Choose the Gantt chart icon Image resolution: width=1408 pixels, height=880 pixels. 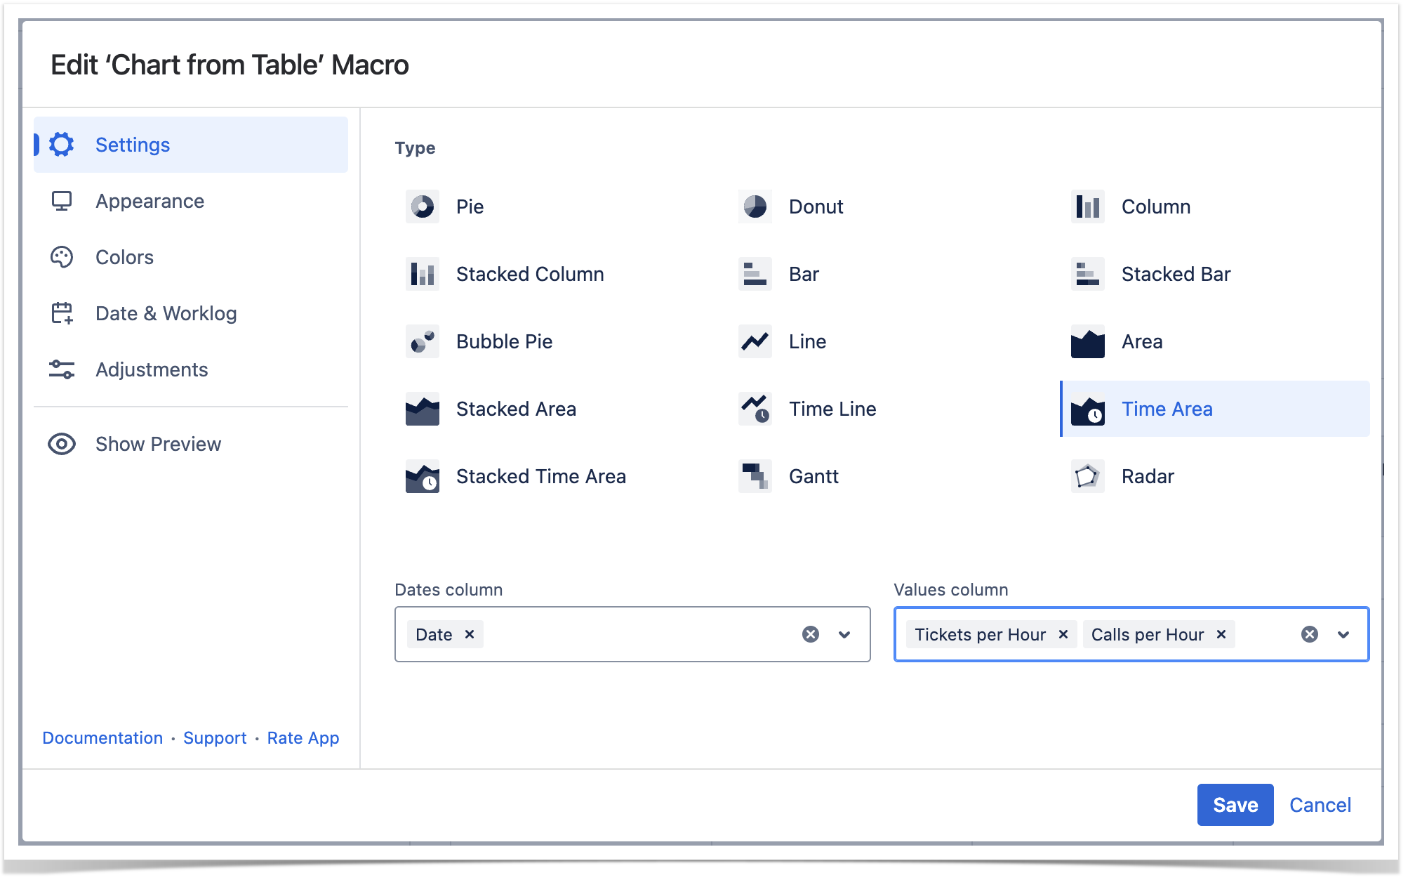[x=755, y=476]
